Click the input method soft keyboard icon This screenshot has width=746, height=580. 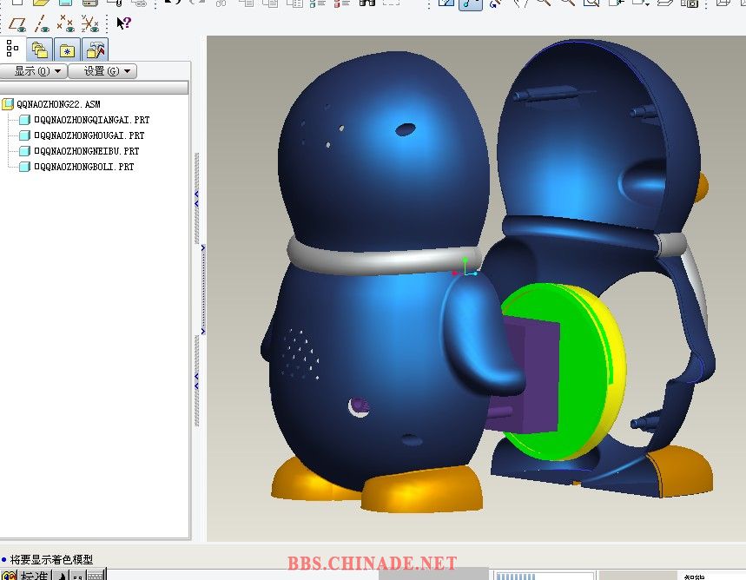point(96,576)
